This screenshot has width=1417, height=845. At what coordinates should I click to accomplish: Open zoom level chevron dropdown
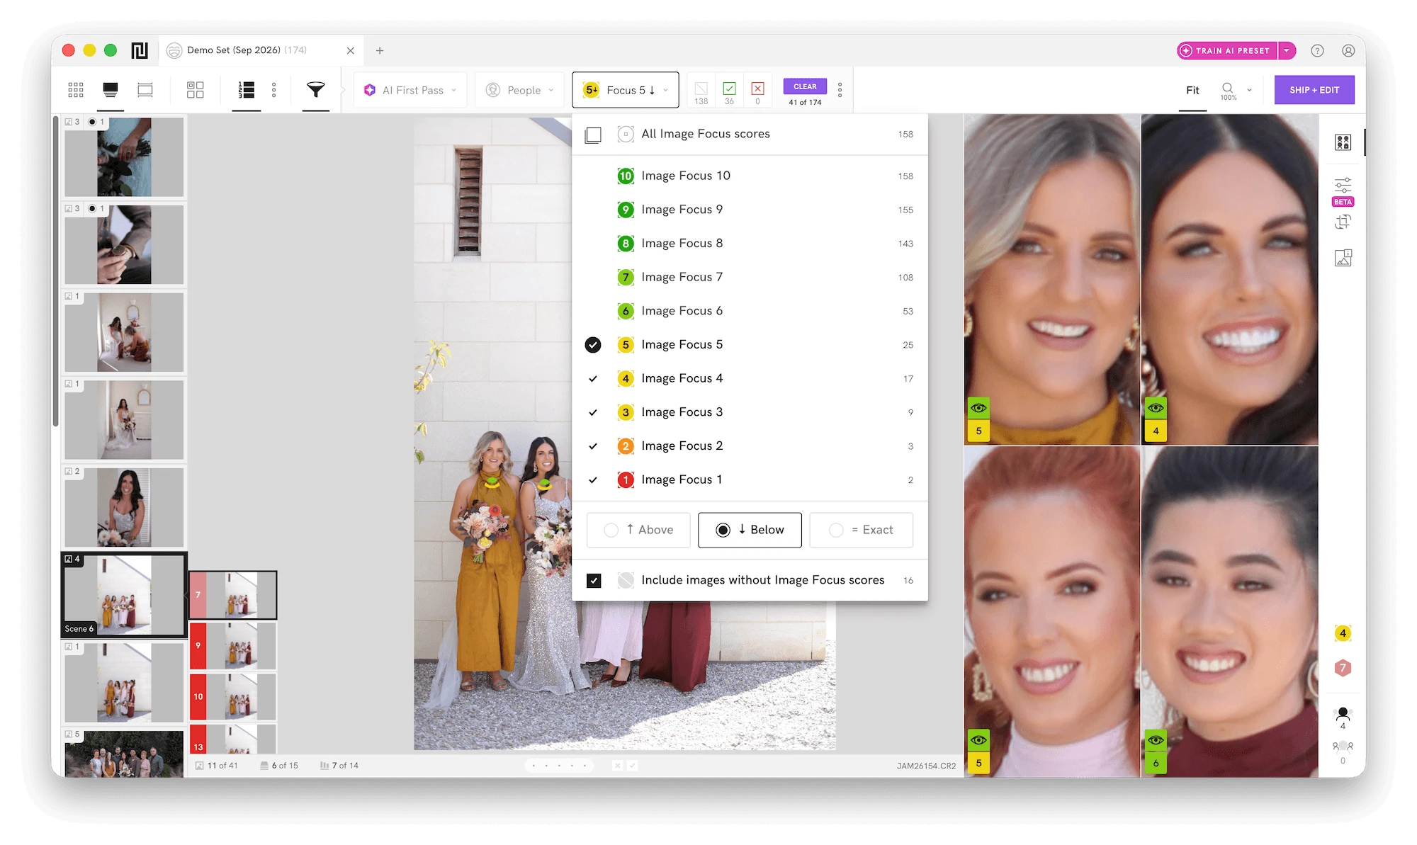coord(1249,90)
